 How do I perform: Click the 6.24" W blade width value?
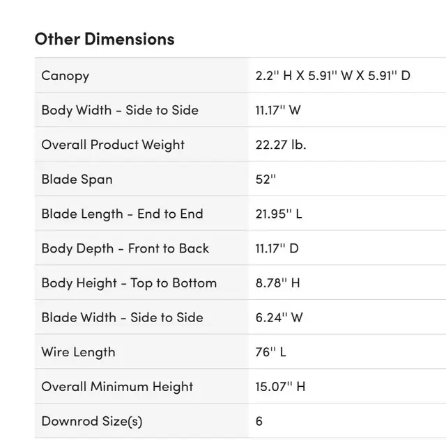(279, 317)
